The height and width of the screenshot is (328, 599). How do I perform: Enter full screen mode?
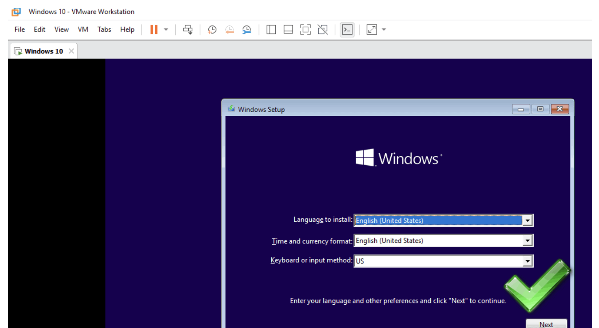pyautogui.click(x=305, y=29)
